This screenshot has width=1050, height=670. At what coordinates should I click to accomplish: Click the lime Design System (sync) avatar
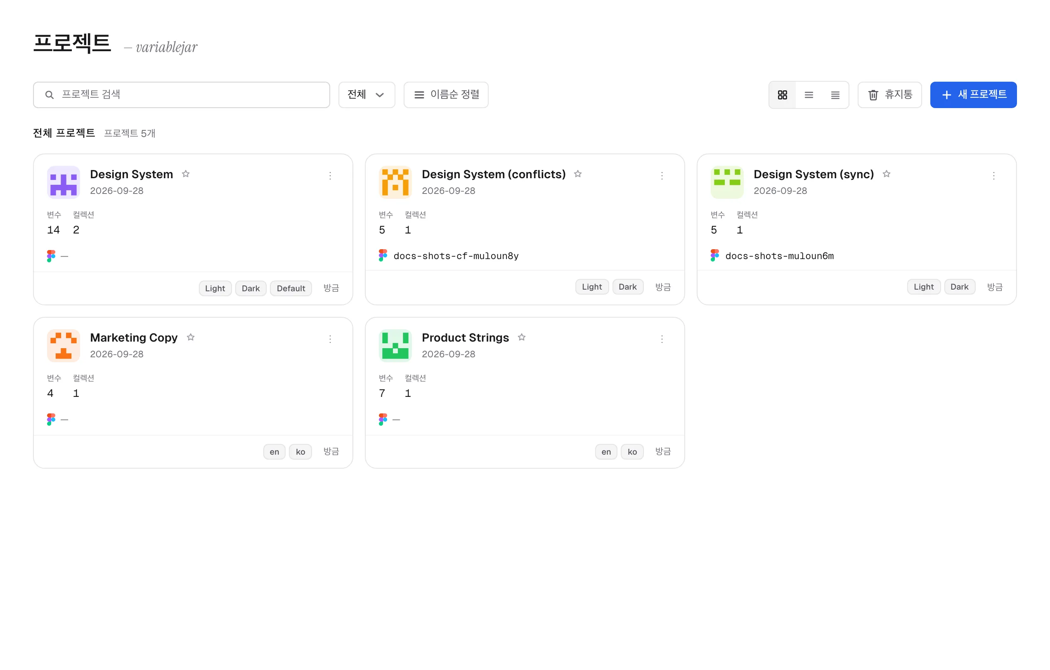727,182
